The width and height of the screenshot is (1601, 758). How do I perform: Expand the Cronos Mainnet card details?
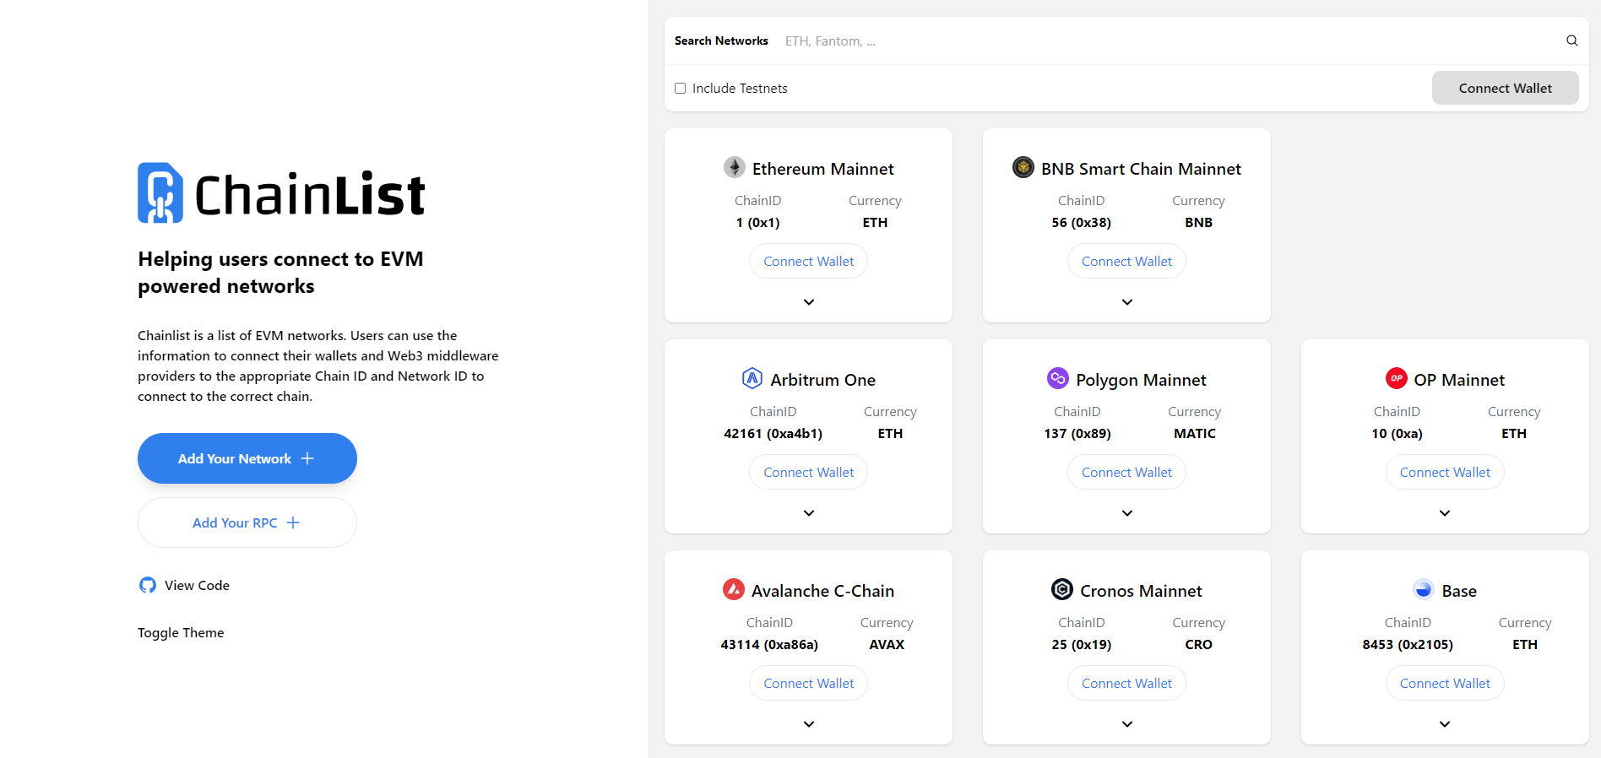[x=1127, y=724]
